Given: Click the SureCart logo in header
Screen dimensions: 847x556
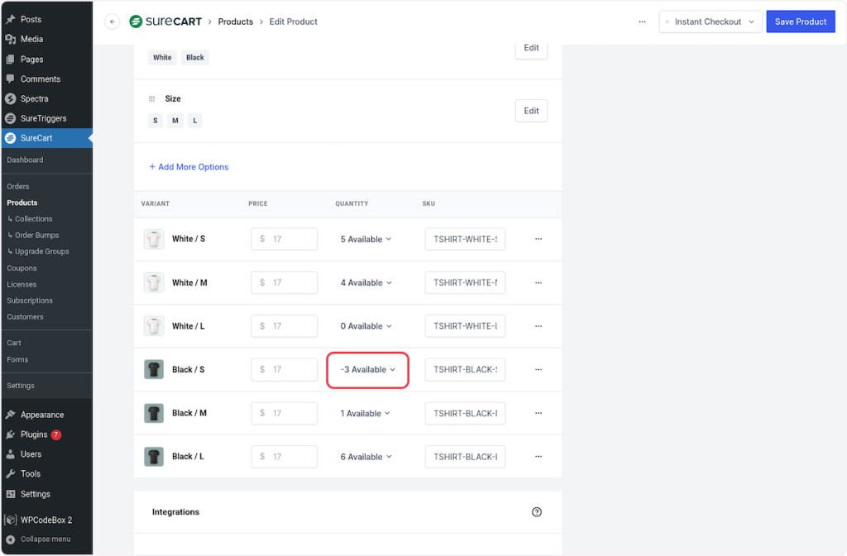Looking at the screenshot, I should pos(165,21).
